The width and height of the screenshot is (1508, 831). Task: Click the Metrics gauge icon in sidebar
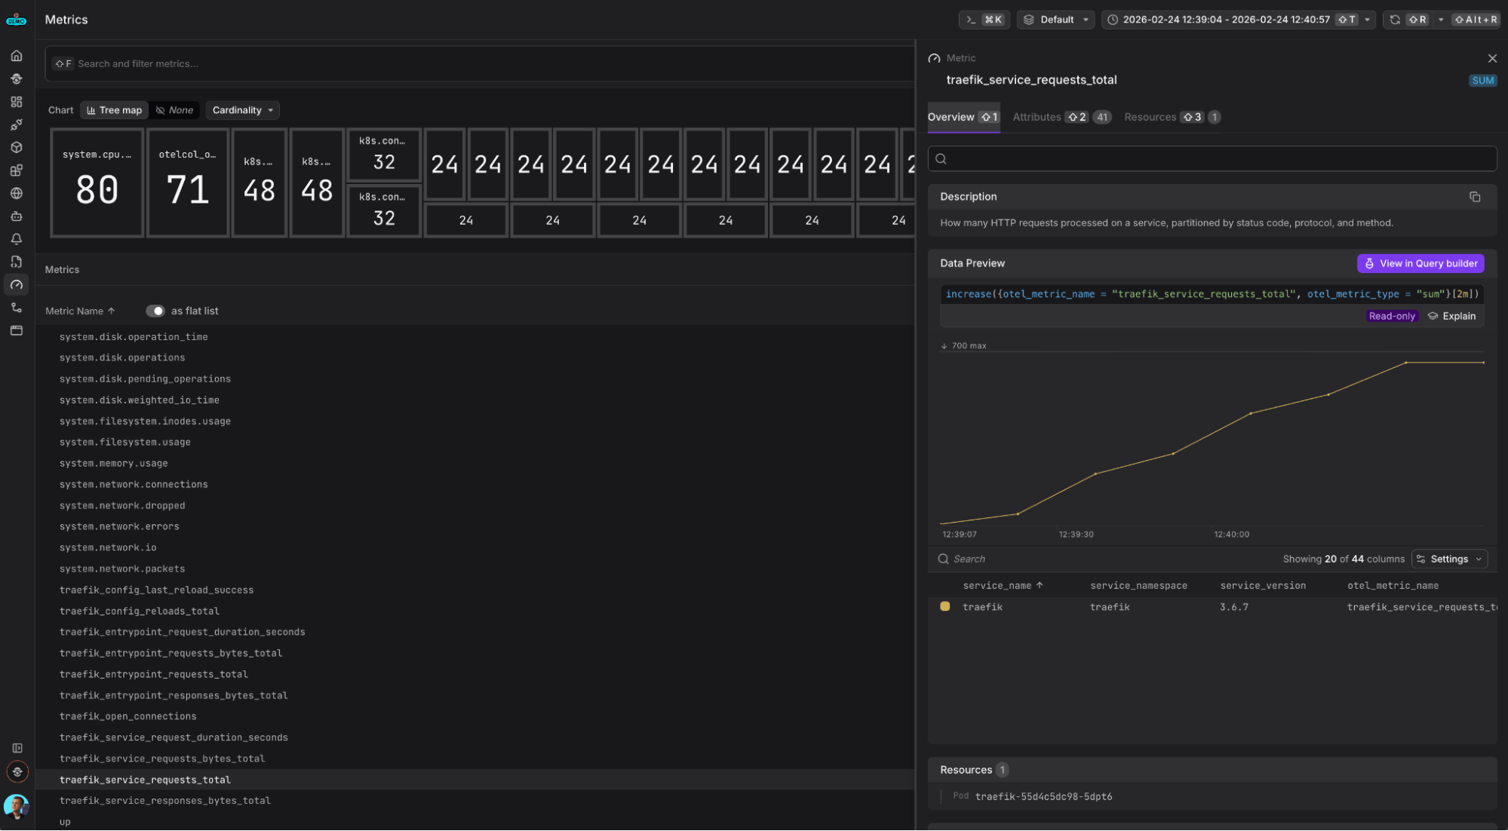(17, 285)
